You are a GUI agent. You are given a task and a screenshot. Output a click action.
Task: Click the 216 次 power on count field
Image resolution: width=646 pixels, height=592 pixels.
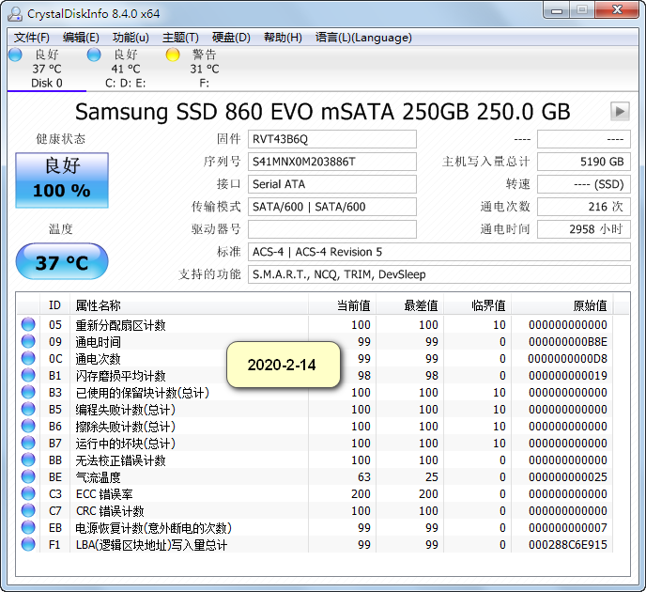point(584,207)
